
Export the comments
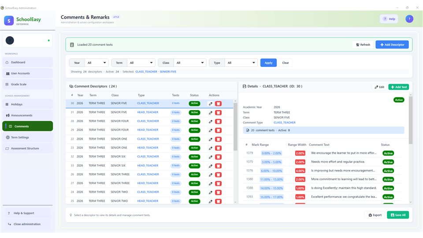click(x=375, y=215)
